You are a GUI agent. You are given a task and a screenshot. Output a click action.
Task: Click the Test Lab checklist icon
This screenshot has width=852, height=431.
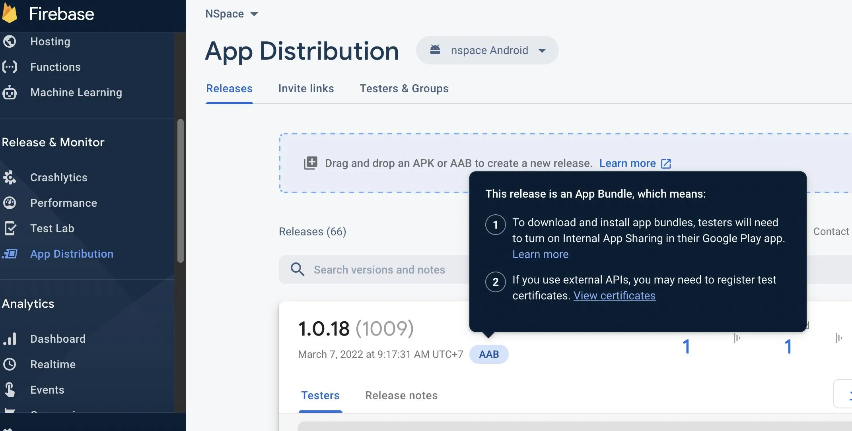[x=10, y=228]
